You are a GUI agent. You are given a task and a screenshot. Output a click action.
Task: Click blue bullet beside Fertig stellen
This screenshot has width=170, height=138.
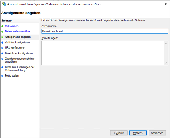(x=2, y=76)
